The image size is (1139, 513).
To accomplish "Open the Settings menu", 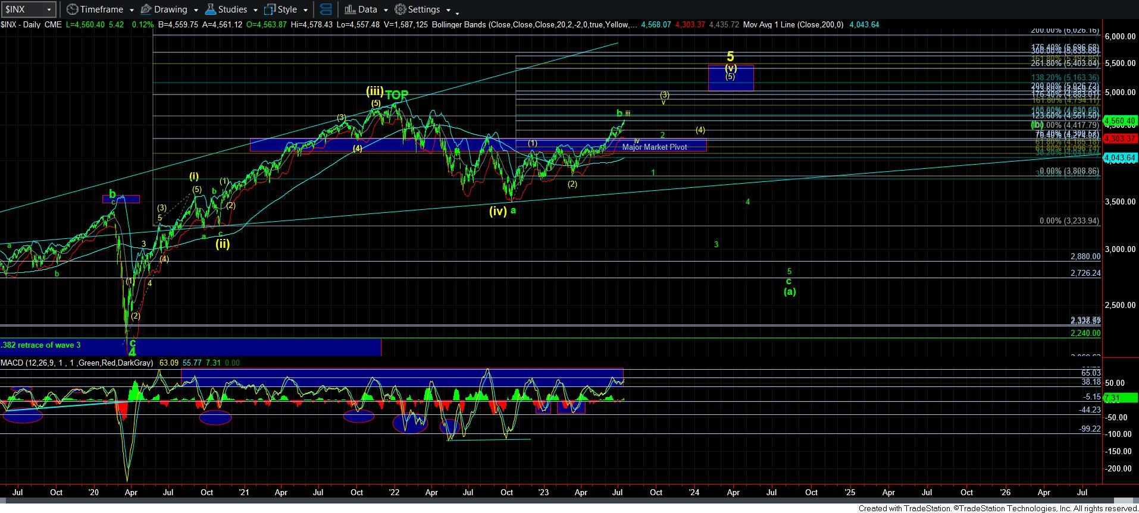I will [x=423, y=10].
